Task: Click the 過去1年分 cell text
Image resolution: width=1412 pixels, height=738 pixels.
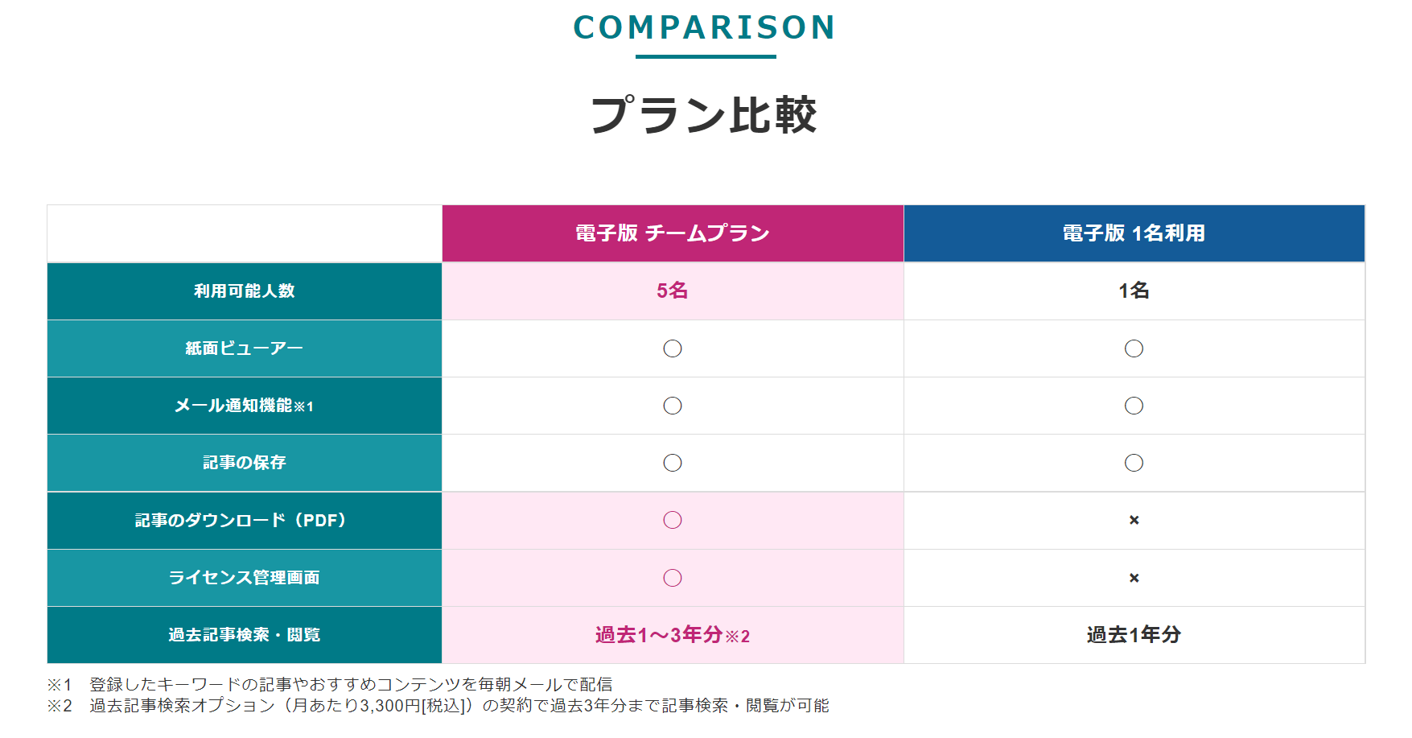Action: tap(1134, 635)
